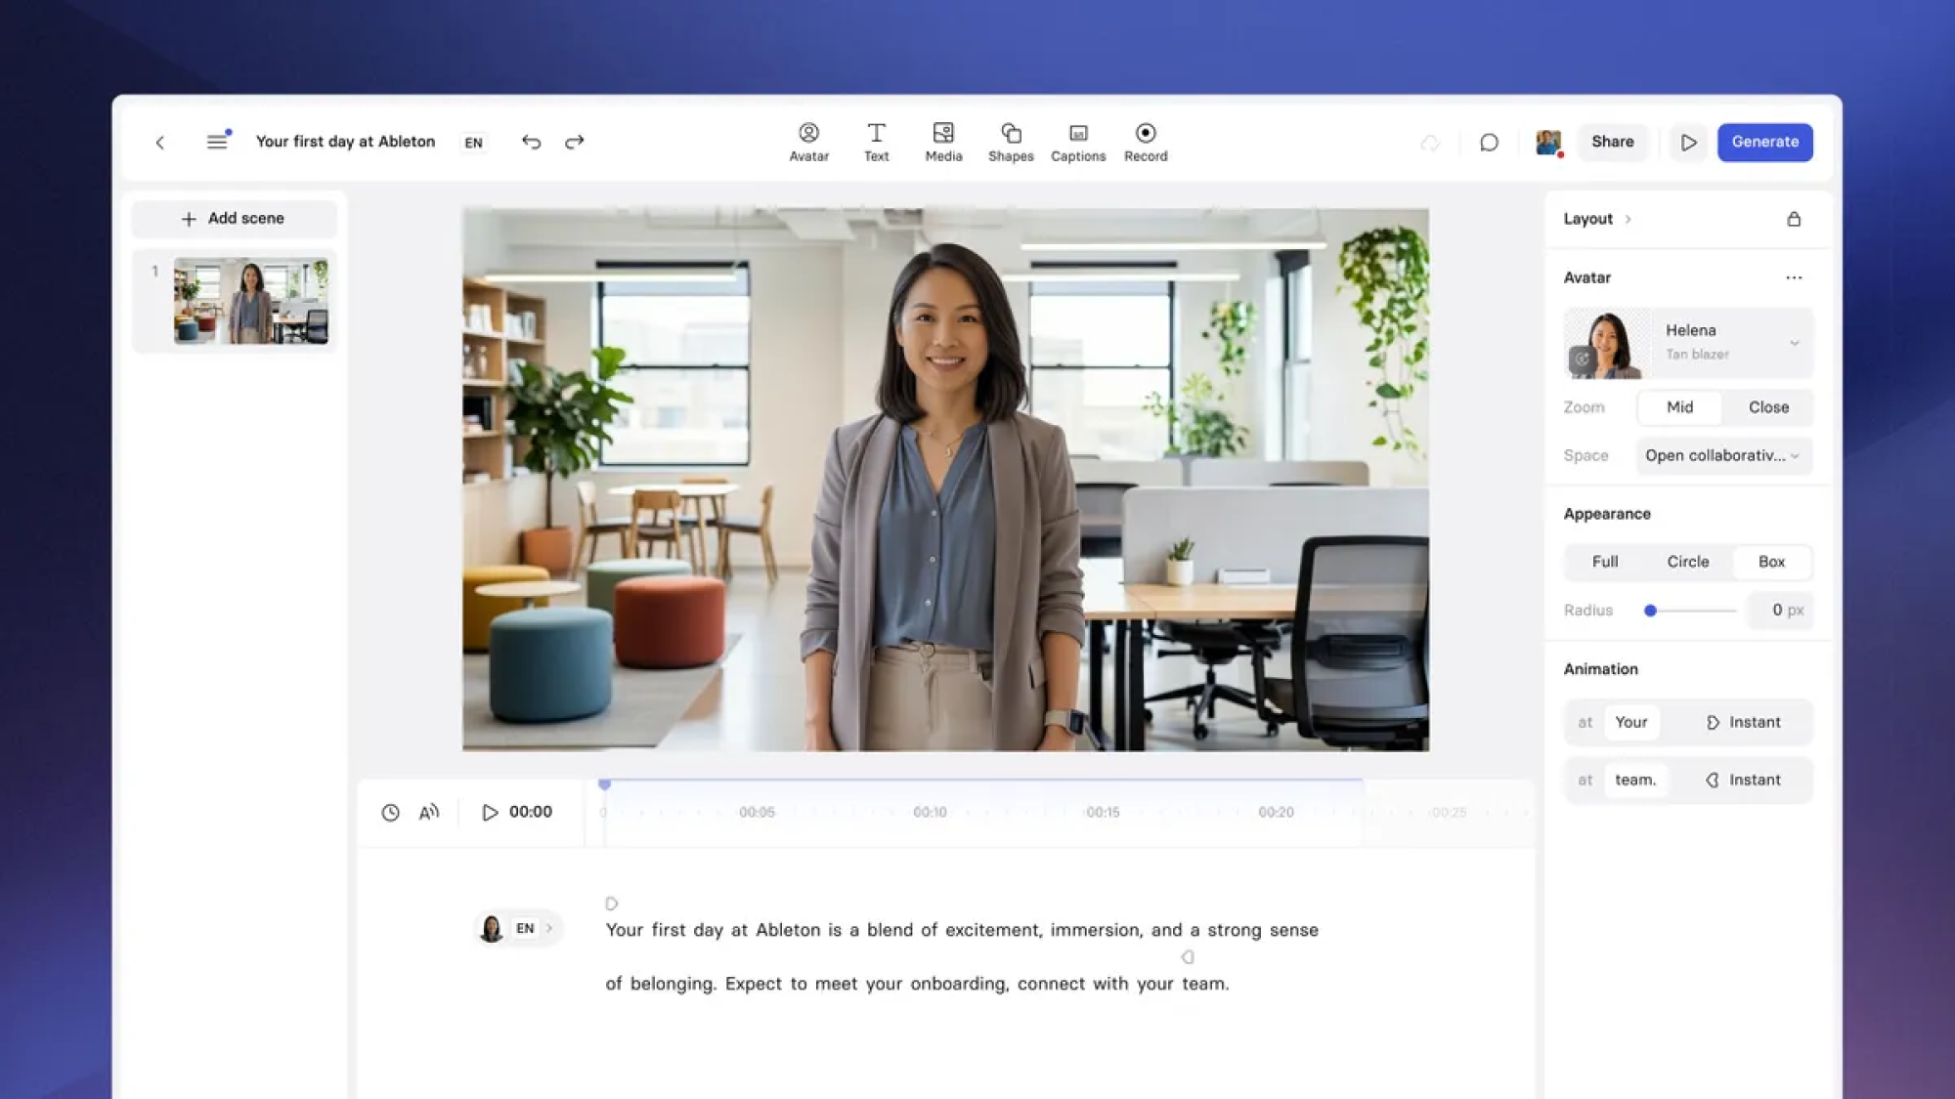Set avatar zoom to Close
The image size is (1955, 1099).
coord(1768,407)
